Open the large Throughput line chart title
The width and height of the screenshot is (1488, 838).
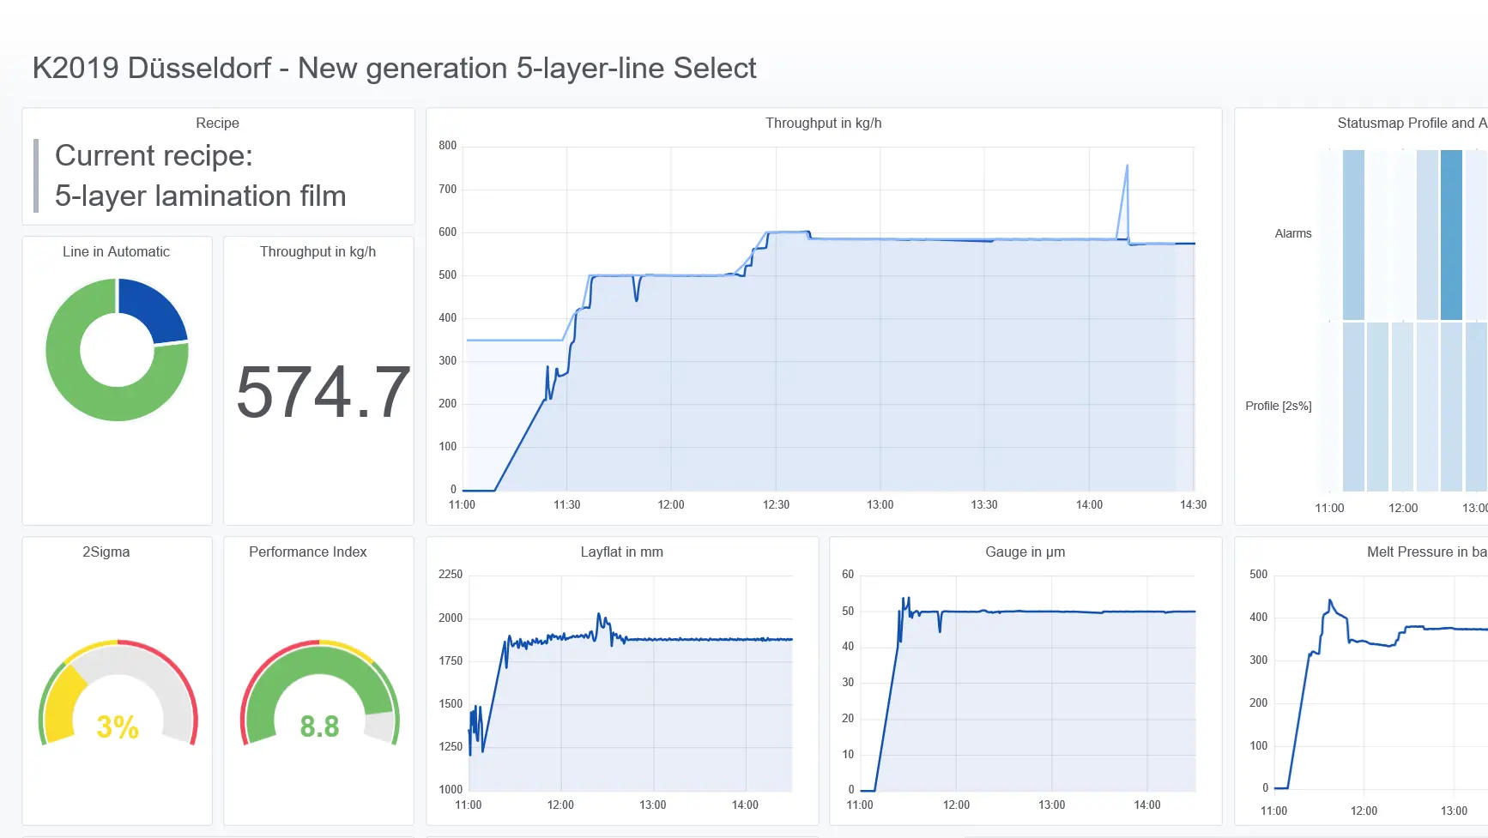click(823, 123)
